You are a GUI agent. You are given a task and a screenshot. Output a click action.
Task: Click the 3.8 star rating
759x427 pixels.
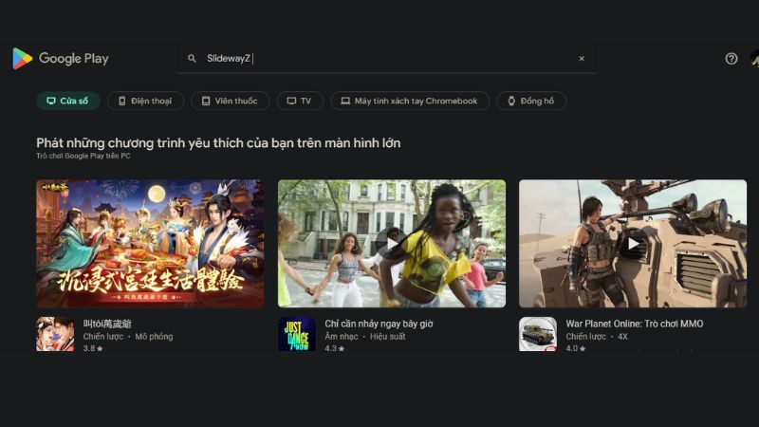pos(92,348)
